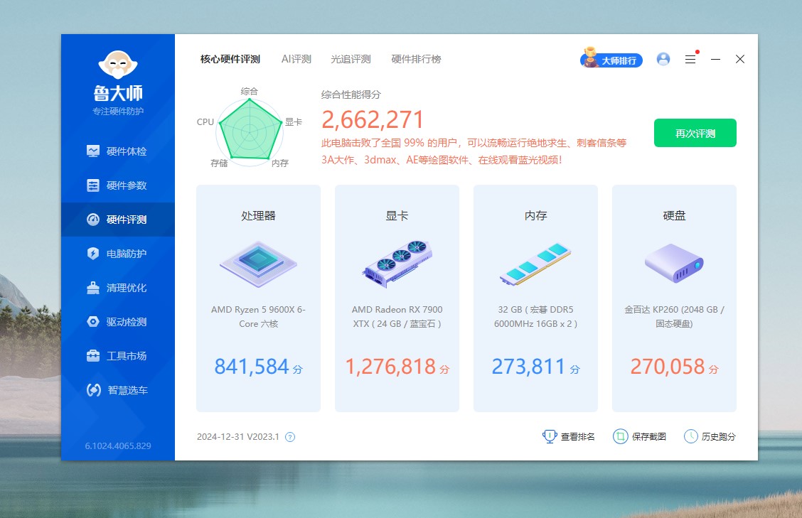
Task: Open 电脑防护 in the sidebar
Action: [x=117, y=254]
